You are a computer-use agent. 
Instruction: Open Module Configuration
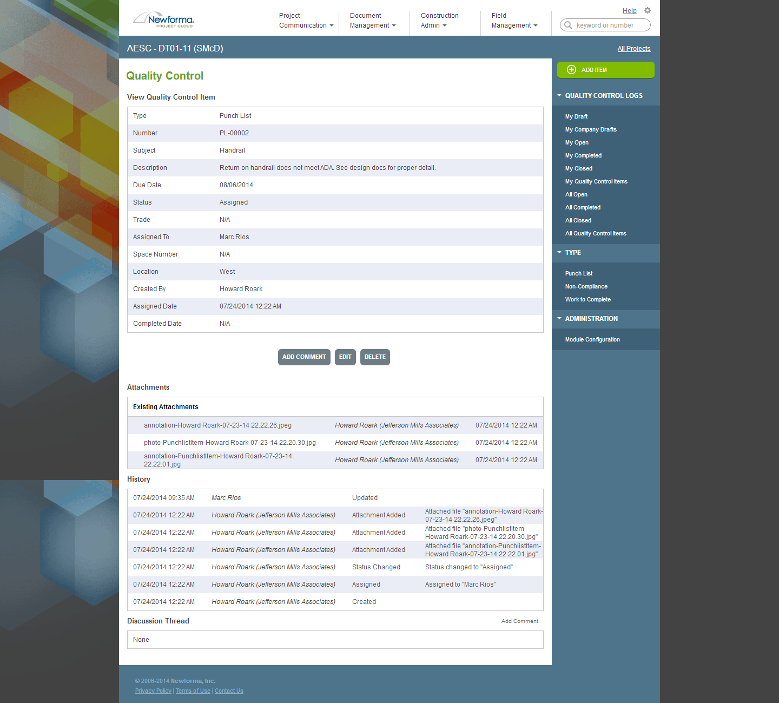click(x=592, y=339)
